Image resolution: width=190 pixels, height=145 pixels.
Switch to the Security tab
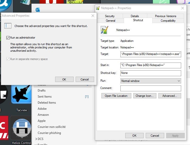pyautogui.click(x=110, y=16)
